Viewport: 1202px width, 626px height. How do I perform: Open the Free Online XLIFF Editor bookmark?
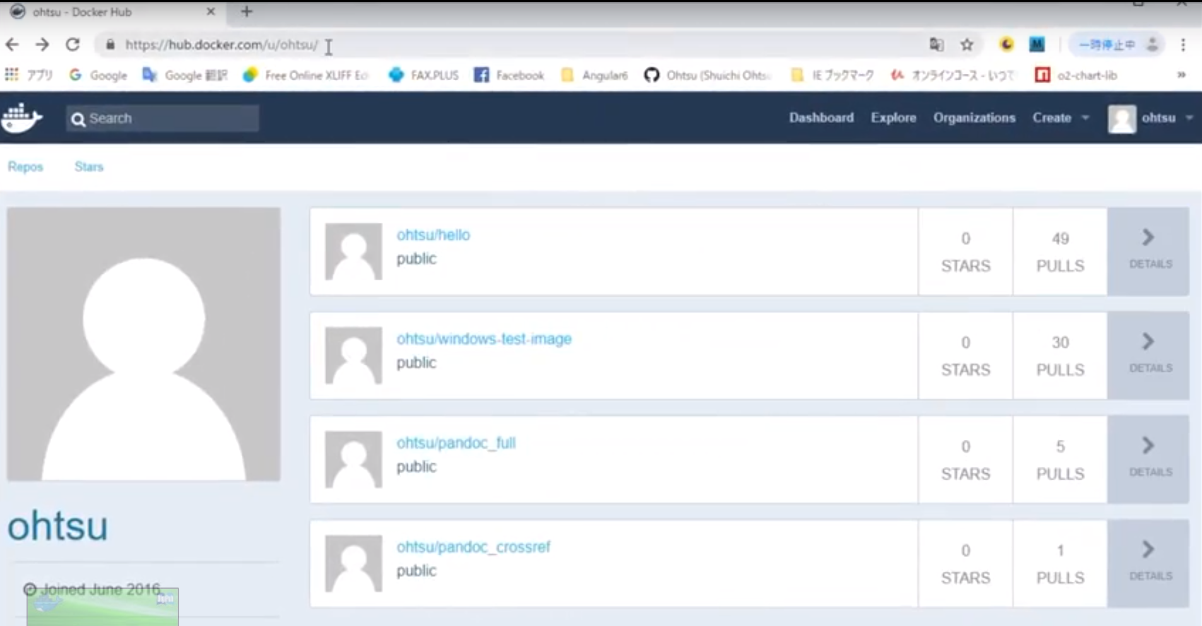[x=306, y=75]
